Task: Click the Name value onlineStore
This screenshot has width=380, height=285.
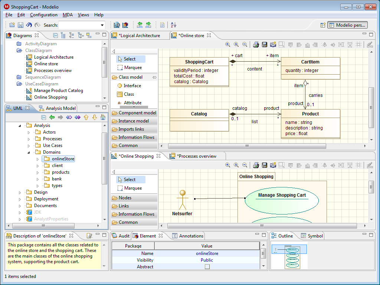Action: tap(207, 253)
